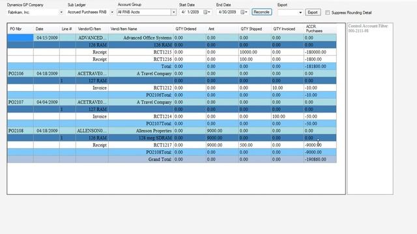
Task: Click the PO2108Total label cell
Action: pos(141,153)
